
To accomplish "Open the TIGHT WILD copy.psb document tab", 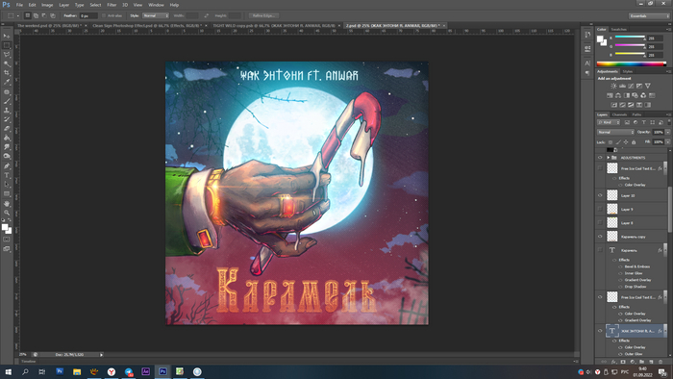I will coord(274,26).
